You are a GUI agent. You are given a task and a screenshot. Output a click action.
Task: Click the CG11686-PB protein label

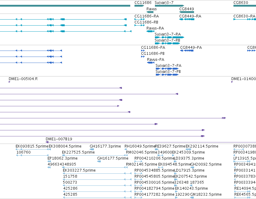tap(153, 54)
